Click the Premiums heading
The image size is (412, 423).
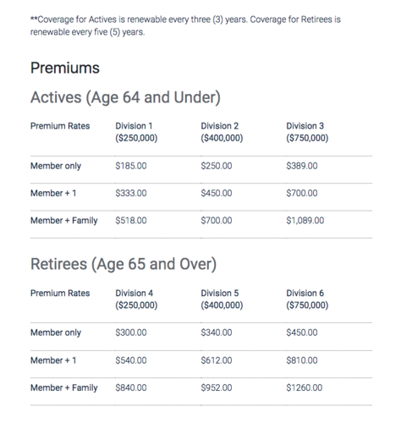pyautogui.click(x=65, y=68)
